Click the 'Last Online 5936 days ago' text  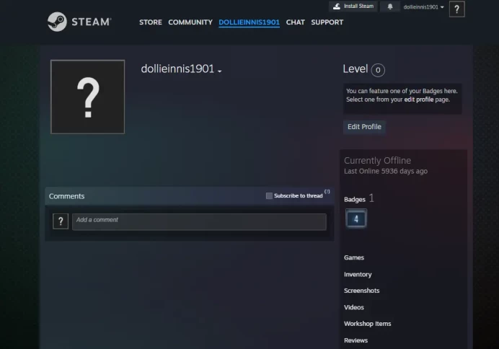[386, 171]
